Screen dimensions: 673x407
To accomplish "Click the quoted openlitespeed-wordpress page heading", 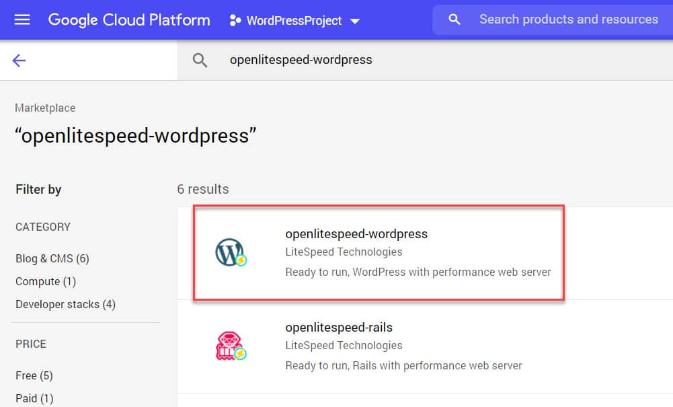I will point(136,136).
